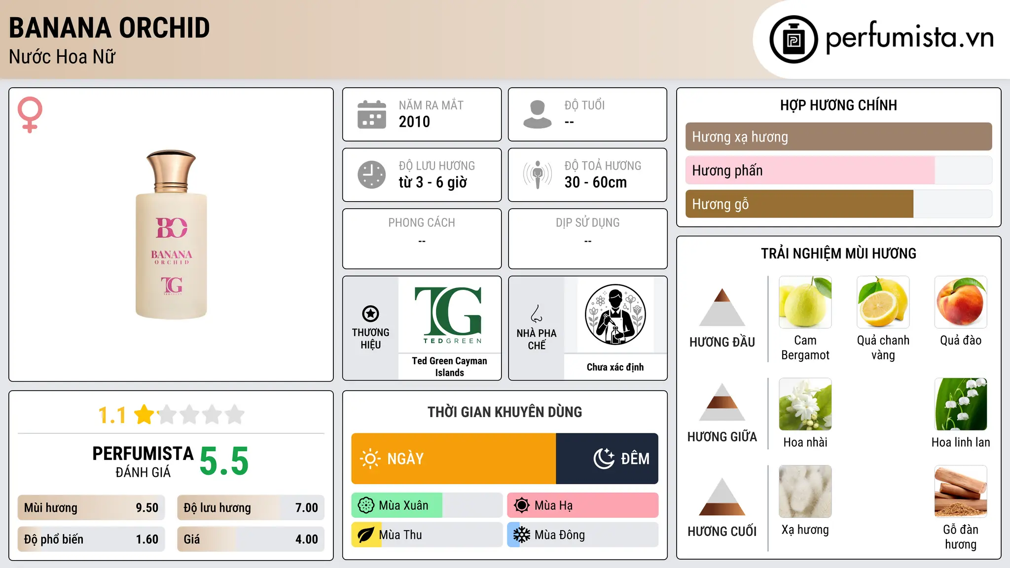1010x568 pixels.
Task: Click the star badge icon above Thương hiệu
Action: point(370,314)
